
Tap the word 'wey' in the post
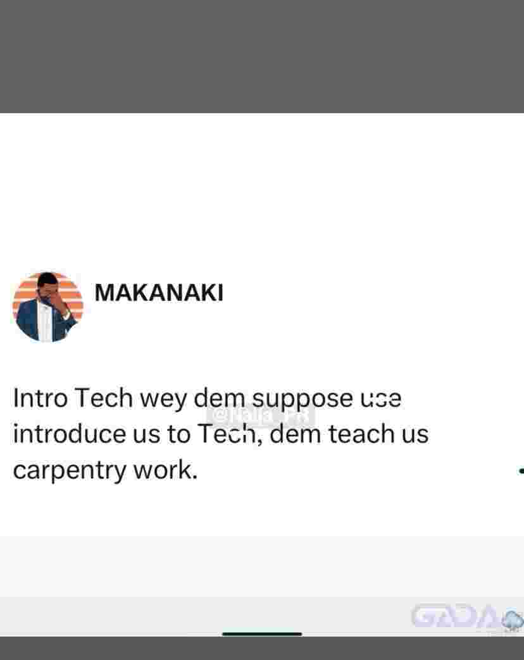[163, 399]
